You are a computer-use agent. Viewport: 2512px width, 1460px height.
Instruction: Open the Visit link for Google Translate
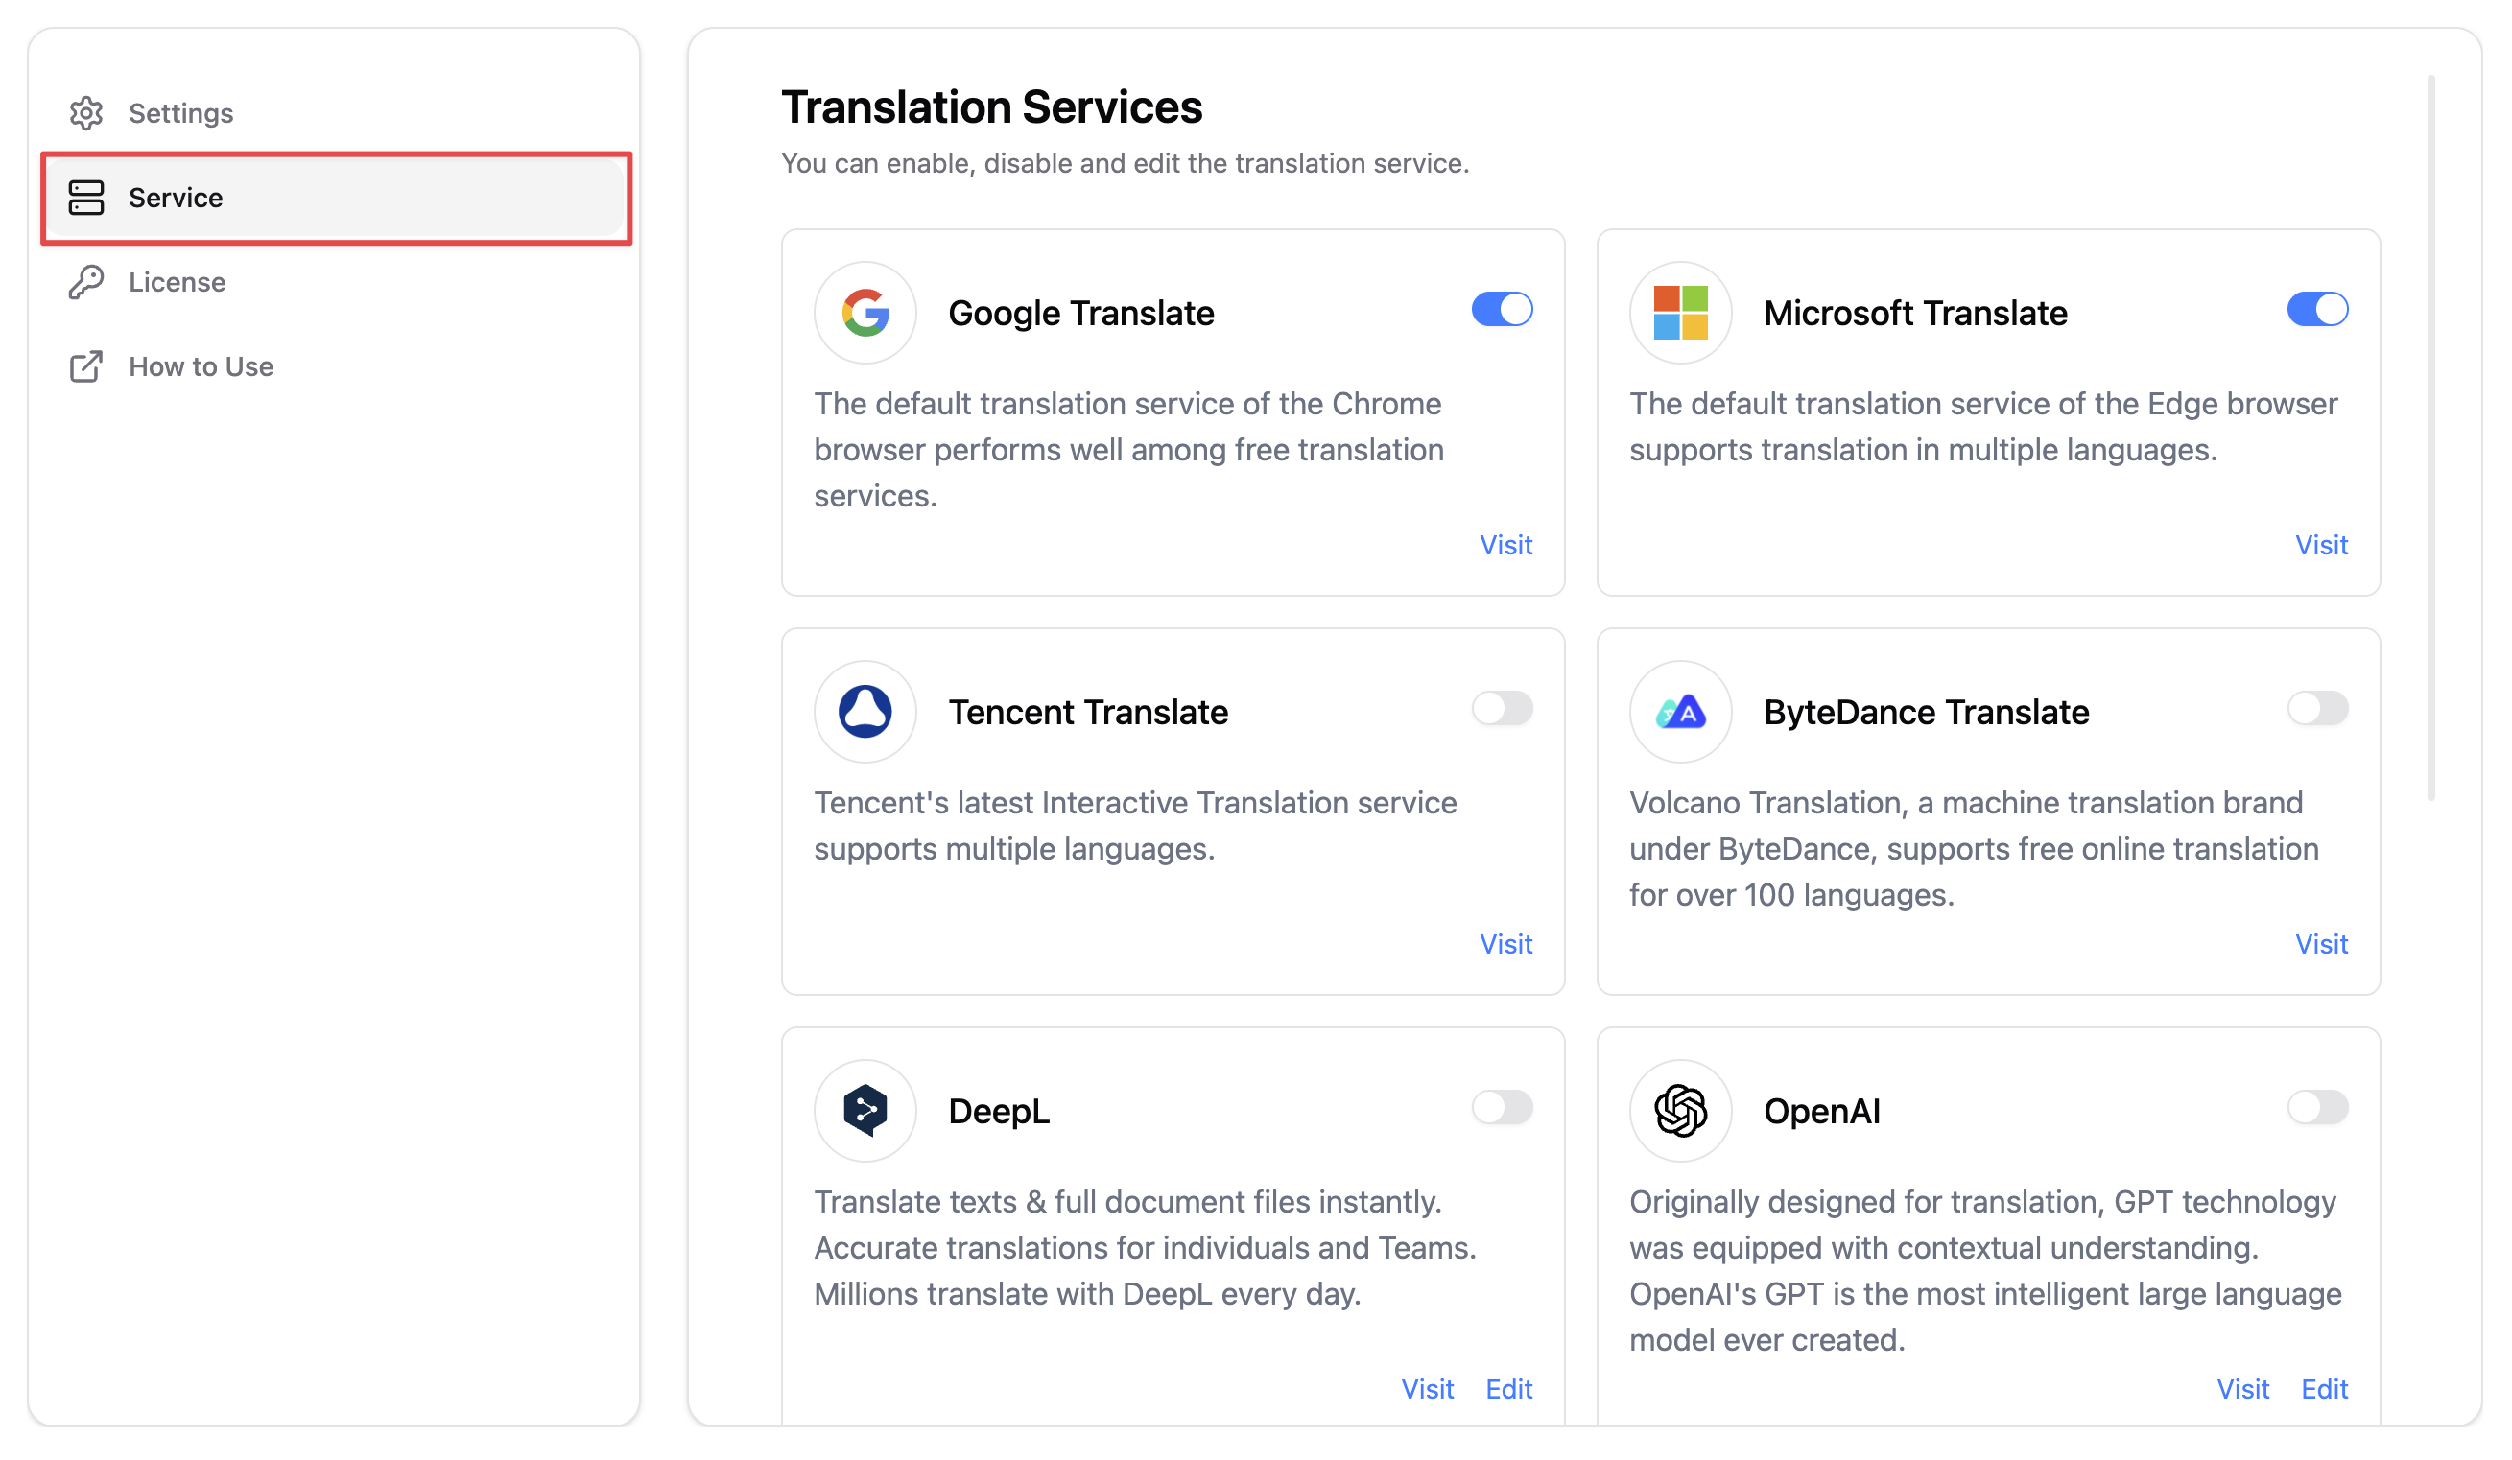[x=1505, y=545]
